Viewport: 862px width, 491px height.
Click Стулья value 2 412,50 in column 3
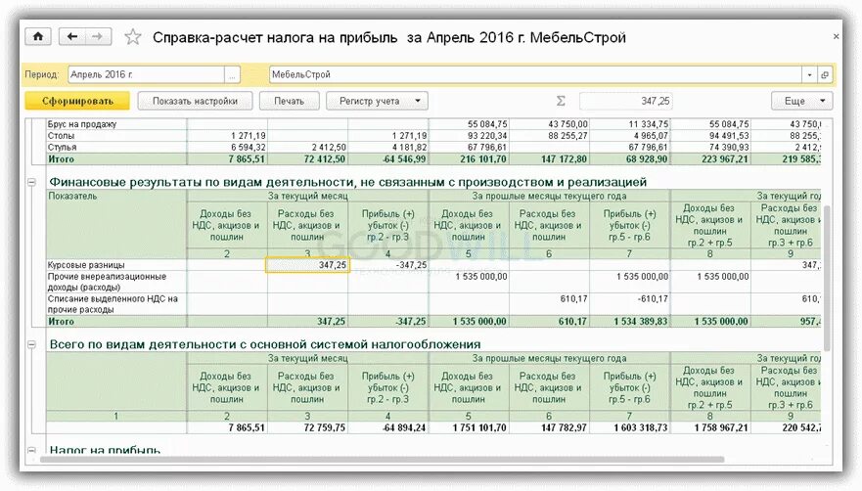tap(329, 148)
